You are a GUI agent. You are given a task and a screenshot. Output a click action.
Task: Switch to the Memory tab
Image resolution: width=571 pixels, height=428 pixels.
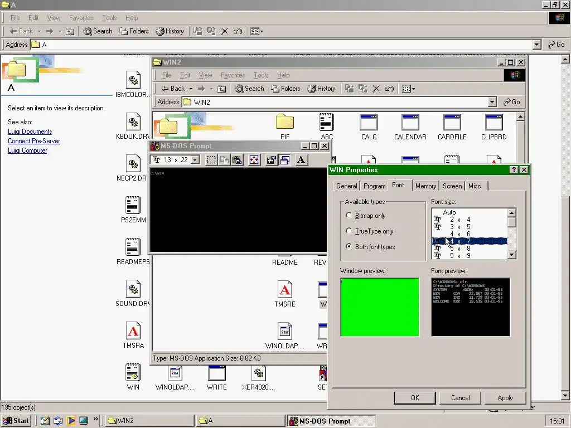coord(425,186)
